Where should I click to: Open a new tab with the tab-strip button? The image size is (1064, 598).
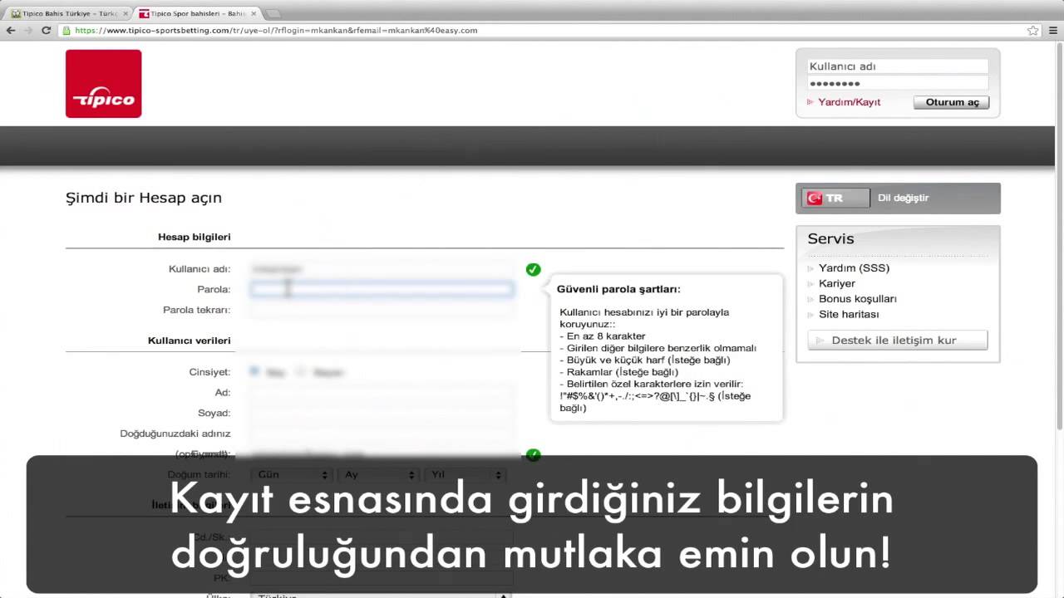click(272, 13)
